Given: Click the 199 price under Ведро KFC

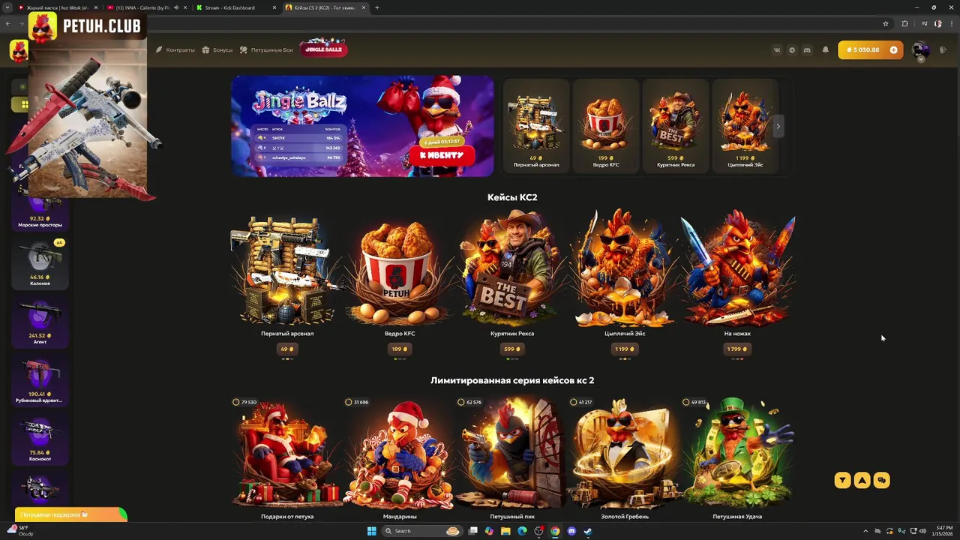Looking at the screenshot, I should pos(400,349).
